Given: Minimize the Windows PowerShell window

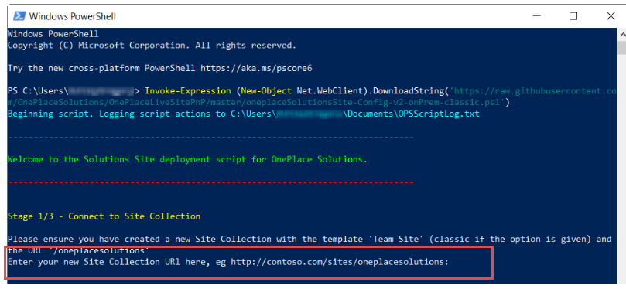Looking at the screenshot, I should (x=536, y=16).
